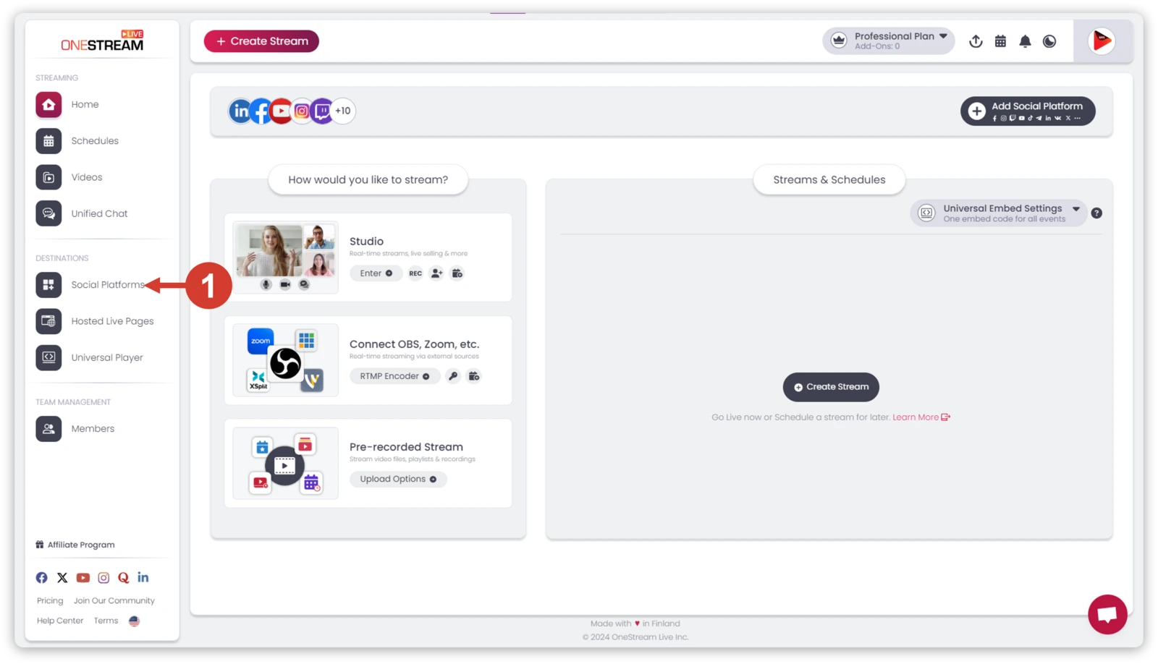Open the live chat support bubble

click(x=1107, y=614)
